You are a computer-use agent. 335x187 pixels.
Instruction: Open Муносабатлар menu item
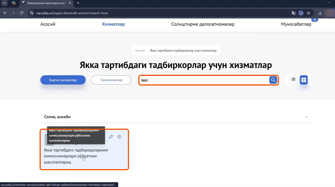coord(296,24)
